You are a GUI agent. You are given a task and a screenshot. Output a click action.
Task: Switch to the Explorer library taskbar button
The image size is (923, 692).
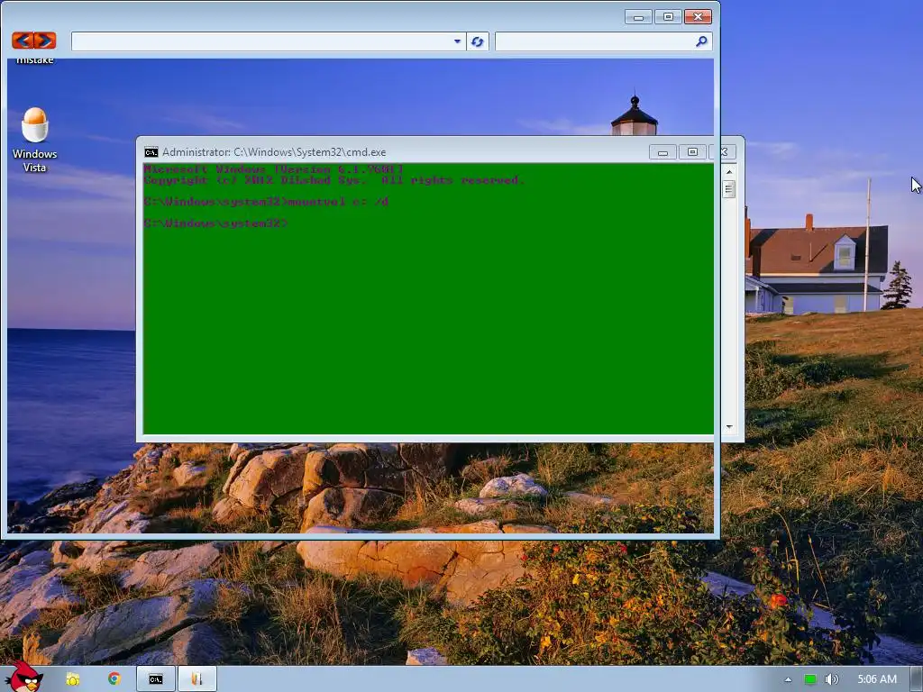(x=197, y=679)
